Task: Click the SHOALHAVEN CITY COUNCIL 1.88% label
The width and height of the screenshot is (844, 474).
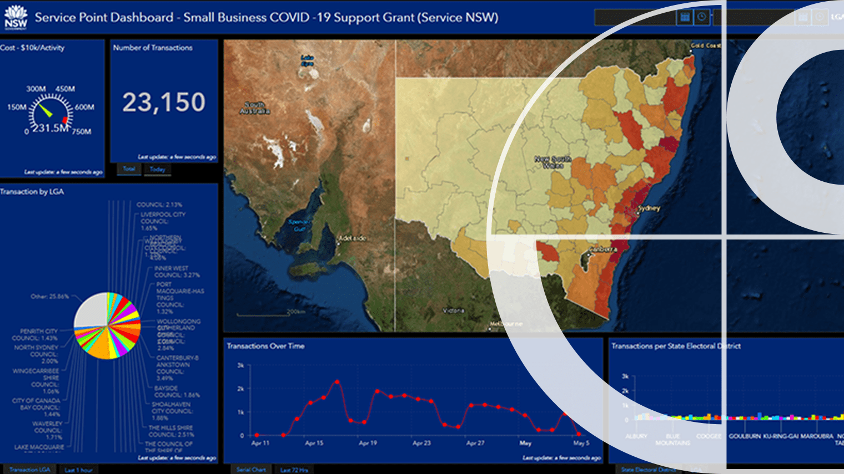Action: coord(172,411)
